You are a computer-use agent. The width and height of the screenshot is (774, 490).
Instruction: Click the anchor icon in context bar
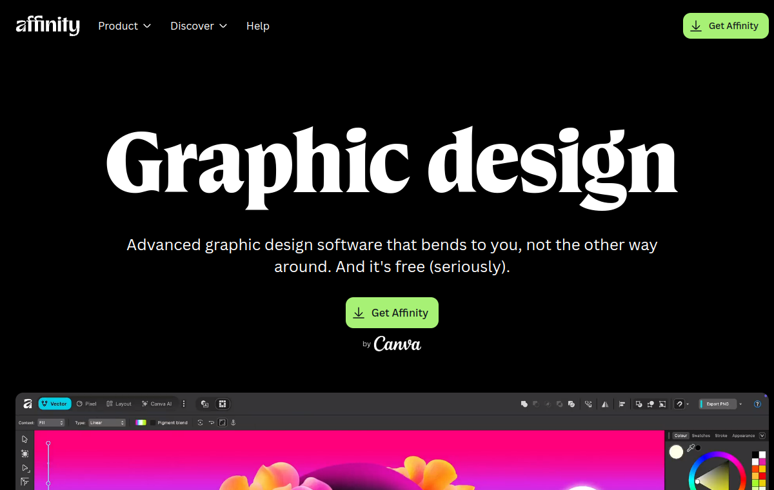pyautogui.click(x=233, y=422)
